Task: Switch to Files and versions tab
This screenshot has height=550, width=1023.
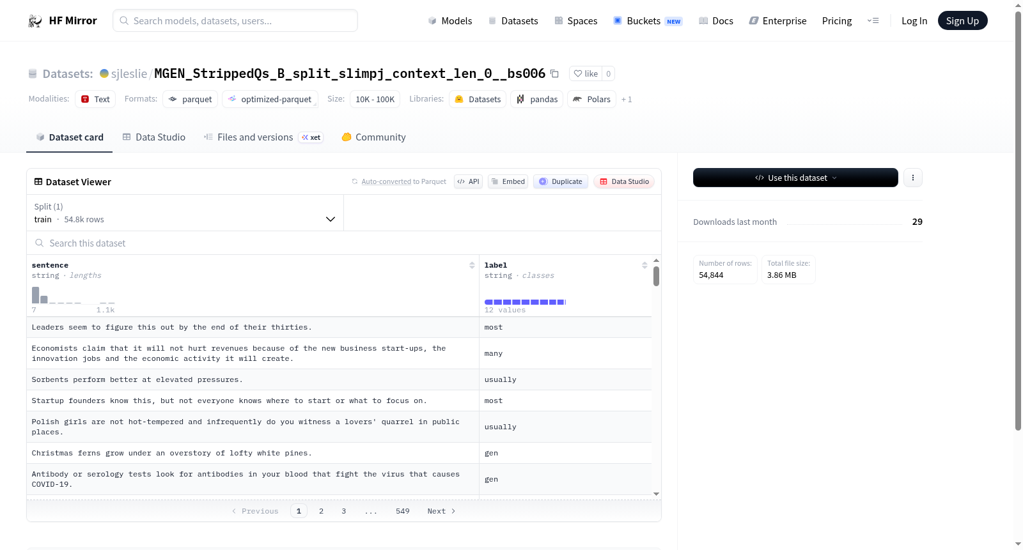Action: pyautogui.click(x=263, y=137)
